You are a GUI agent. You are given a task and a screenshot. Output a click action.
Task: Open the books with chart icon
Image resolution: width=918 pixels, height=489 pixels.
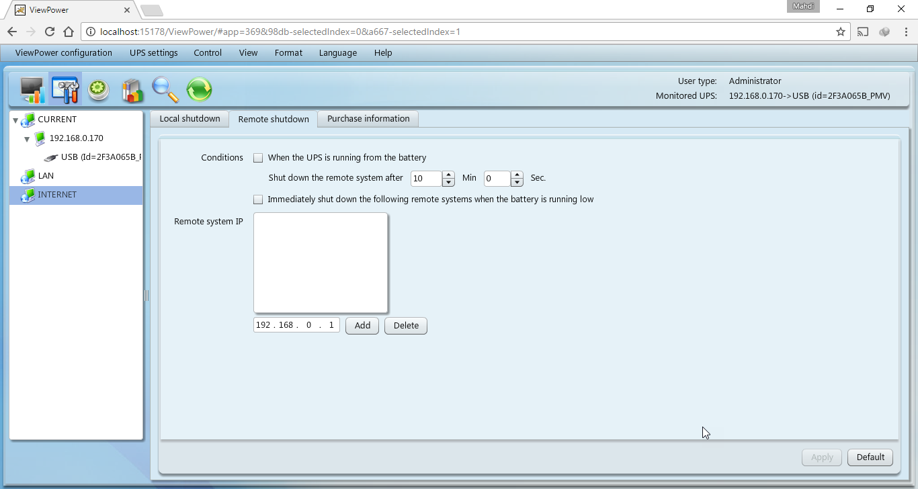click(x=132, y=89)
